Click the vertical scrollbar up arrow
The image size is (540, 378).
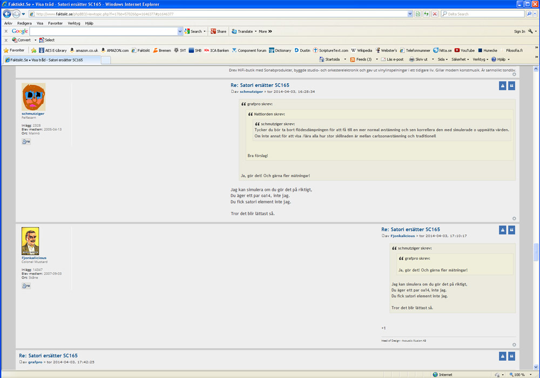point(536,69)
